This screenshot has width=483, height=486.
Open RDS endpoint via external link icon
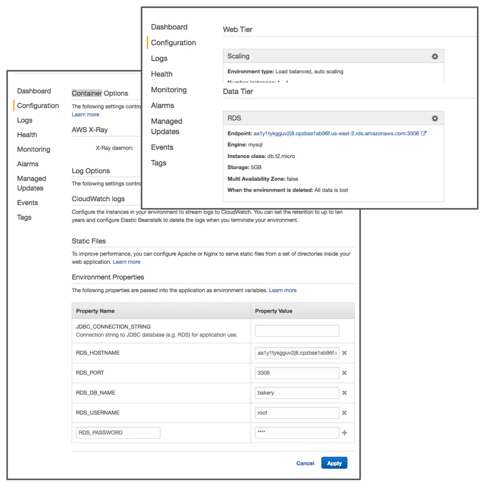point(424,133)
